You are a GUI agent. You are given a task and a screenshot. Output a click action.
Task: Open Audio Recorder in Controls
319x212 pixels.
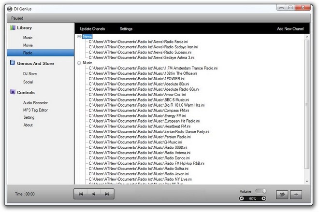35,103
